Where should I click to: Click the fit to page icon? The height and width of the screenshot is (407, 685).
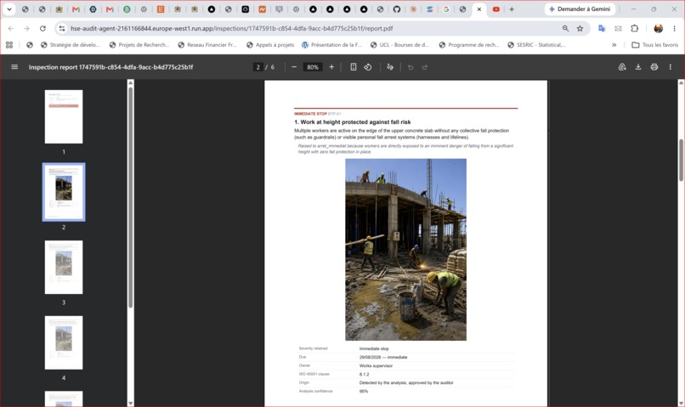pyautogui.click(x=354, y=67)
